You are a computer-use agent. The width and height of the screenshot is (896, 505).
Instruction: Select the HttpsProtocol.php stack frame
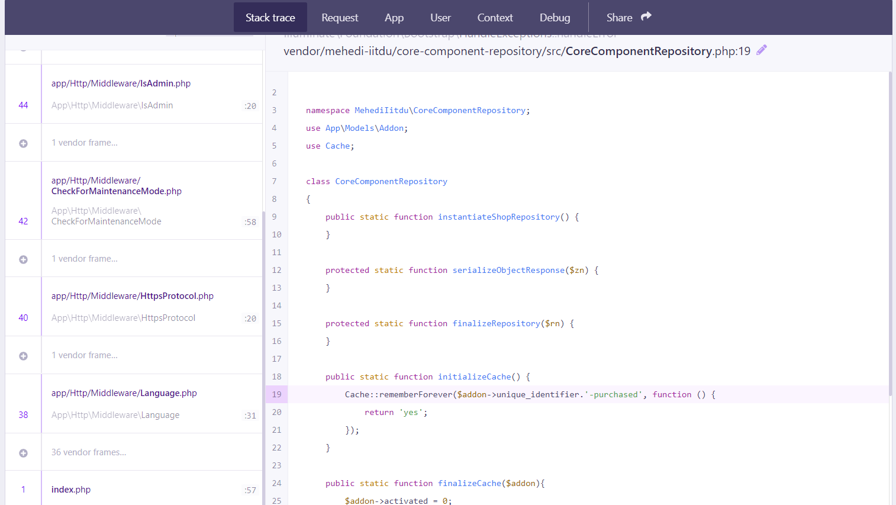pos(134,307)
